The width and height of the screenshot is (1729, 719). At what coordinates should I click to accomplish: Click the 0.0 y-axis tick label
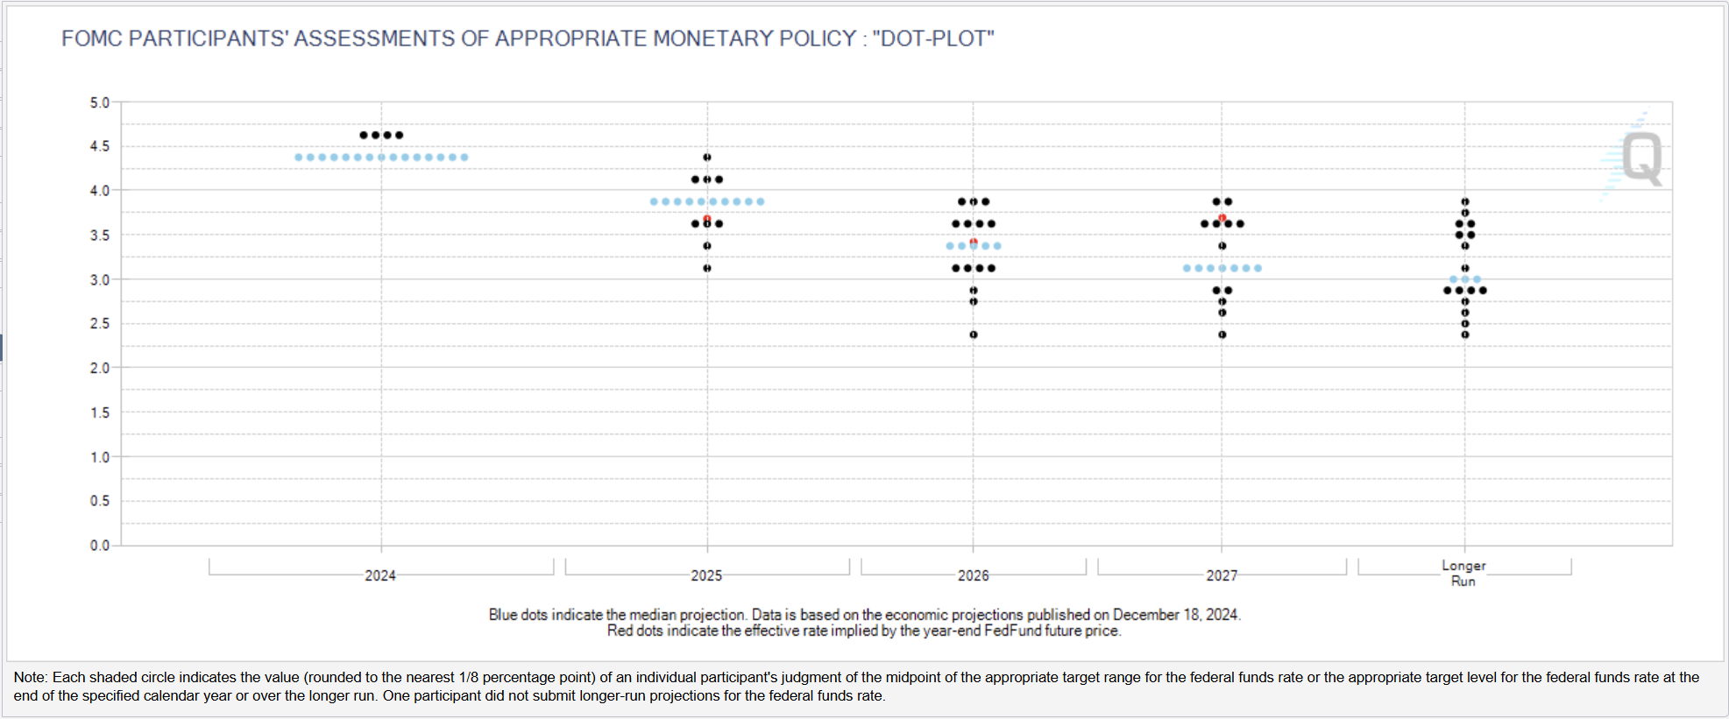(100, 546)
